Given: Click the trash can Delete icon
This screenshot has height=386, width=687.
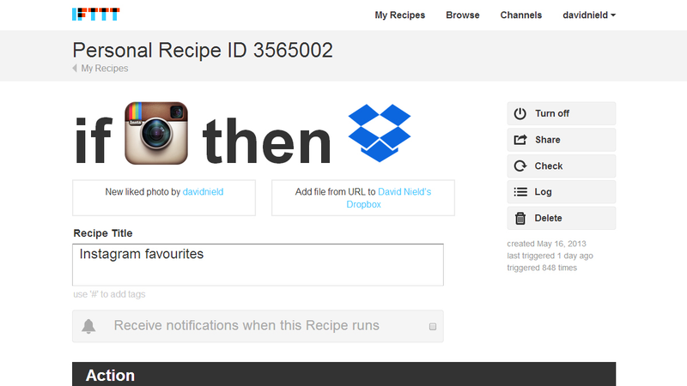Looking at the screenshot, I should click(520, 218).
